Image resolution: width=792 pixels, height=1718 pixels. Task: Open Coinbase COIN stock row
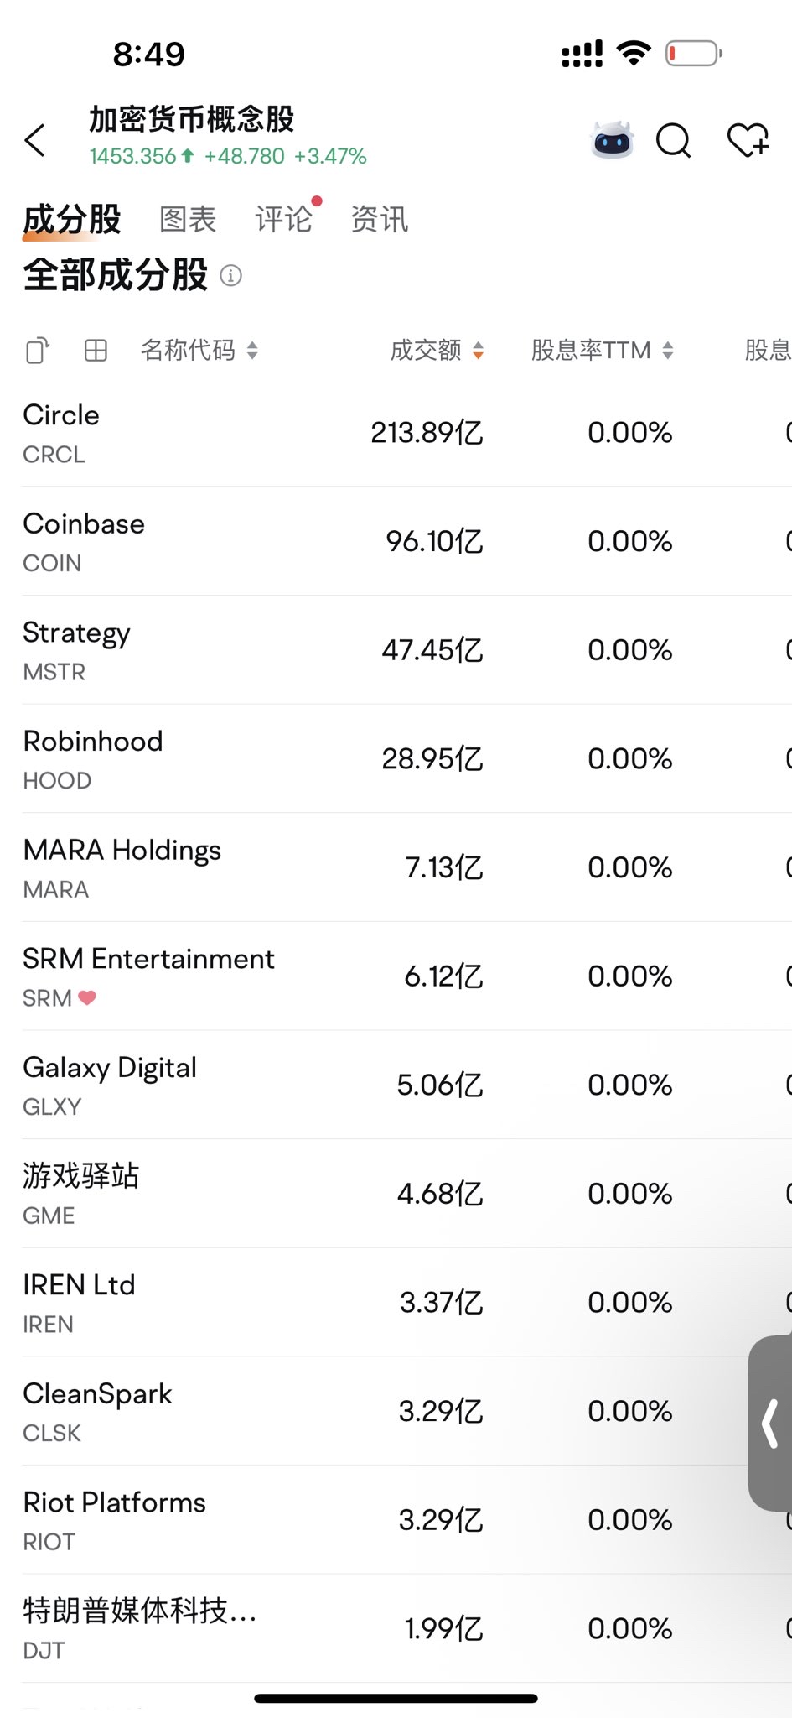coord(396,541)
